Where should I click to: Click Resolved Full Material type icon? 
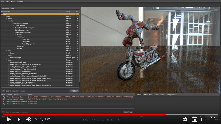coord(4,104)
